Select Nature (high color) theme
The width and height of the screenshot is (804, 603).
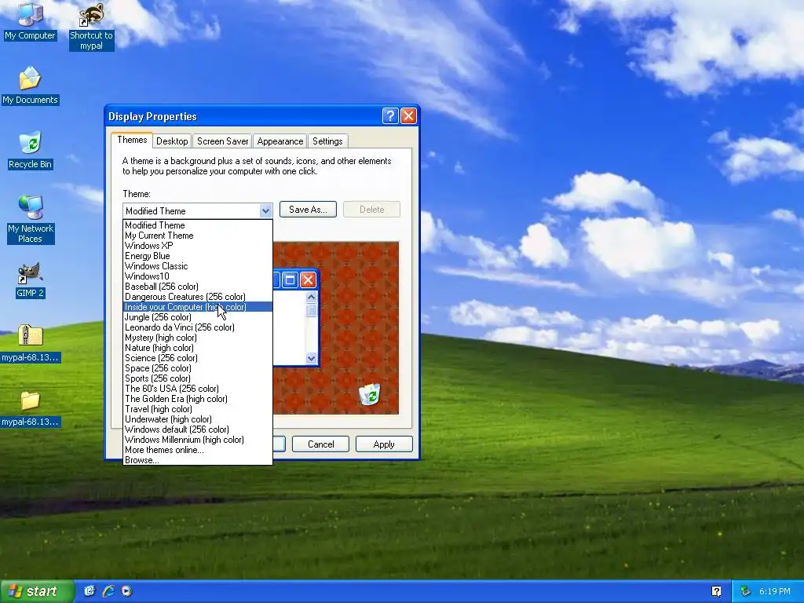point(197,348)
